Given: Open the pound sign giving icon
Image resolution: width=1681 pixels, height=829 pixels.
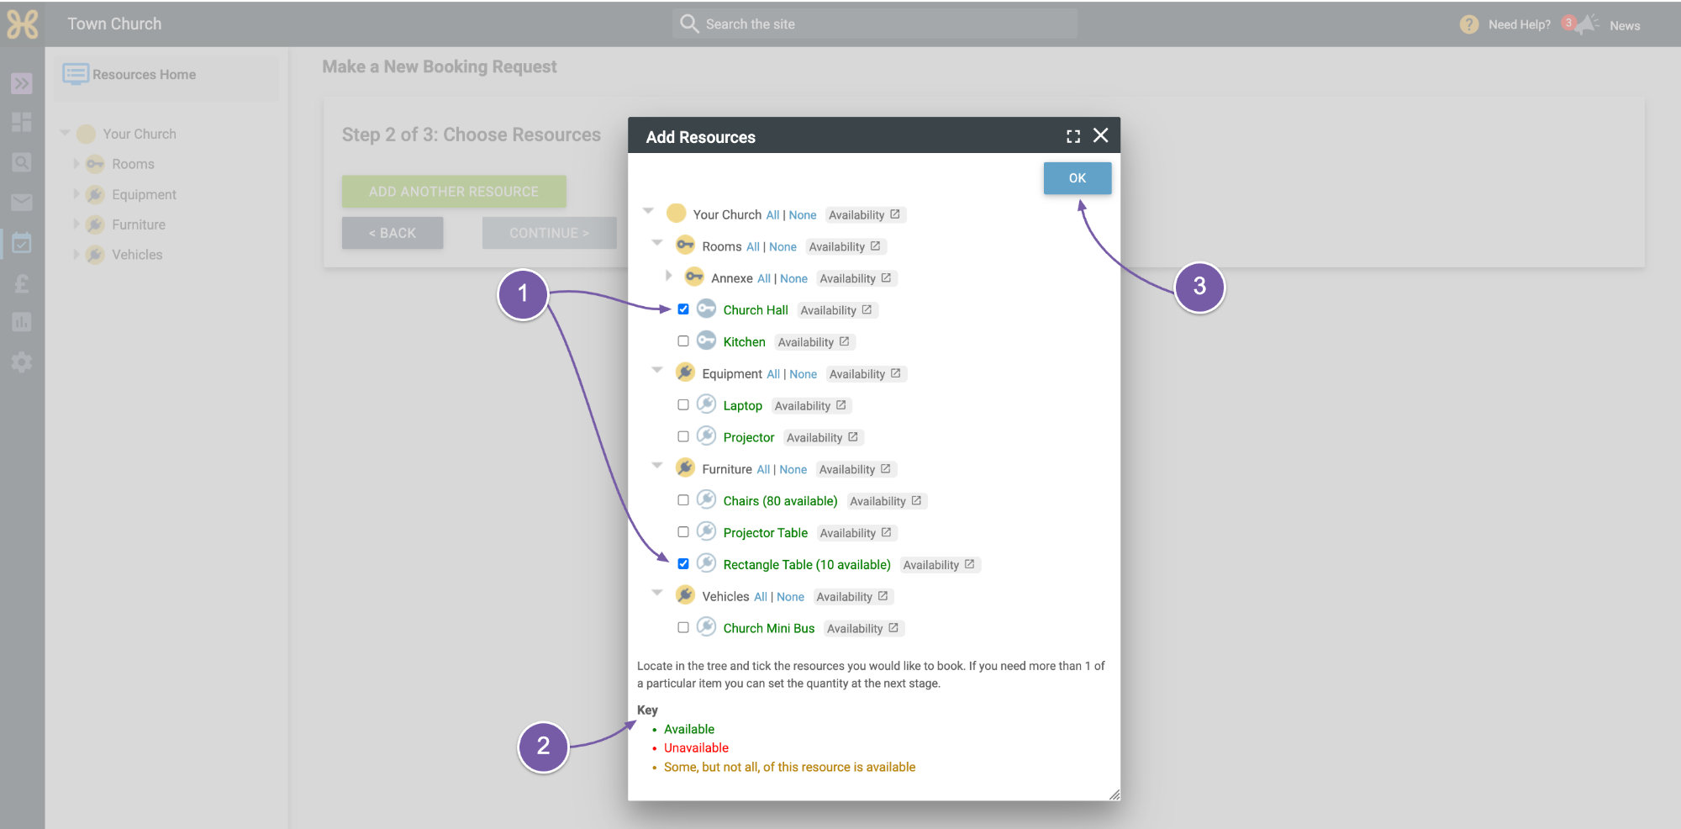Looking at the screenshot, I should coord(22,283).
